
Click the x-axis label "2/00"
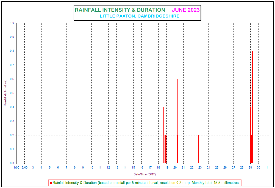coord(24,167)
